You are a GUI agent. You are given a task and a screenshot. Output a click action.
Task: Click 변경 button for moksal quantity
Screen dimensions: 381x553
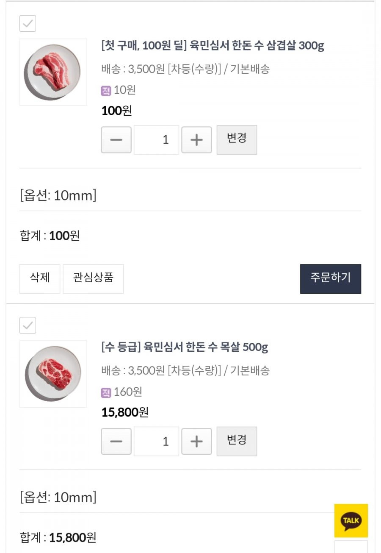pos(237,441)
